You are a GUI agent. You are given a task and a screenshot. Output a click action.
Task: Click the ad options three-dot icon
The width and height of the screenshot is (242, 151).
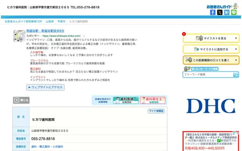[84, 36]
